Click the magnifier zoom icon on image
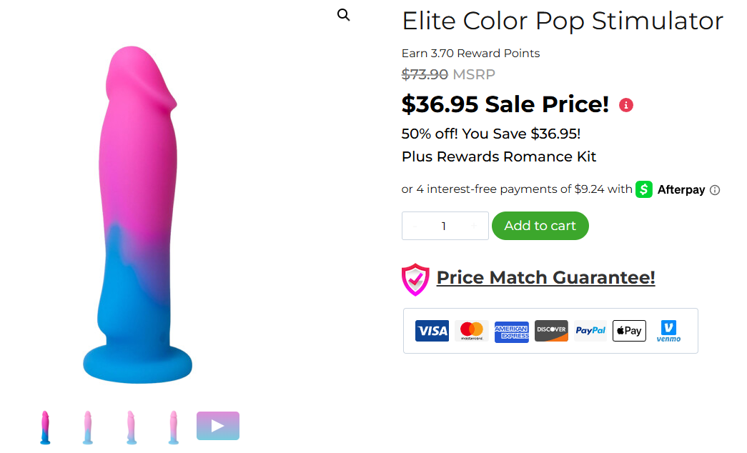Image resolution: width=747 pixels, height=453 pixels. pyautogui.click(x=344, y=15)
